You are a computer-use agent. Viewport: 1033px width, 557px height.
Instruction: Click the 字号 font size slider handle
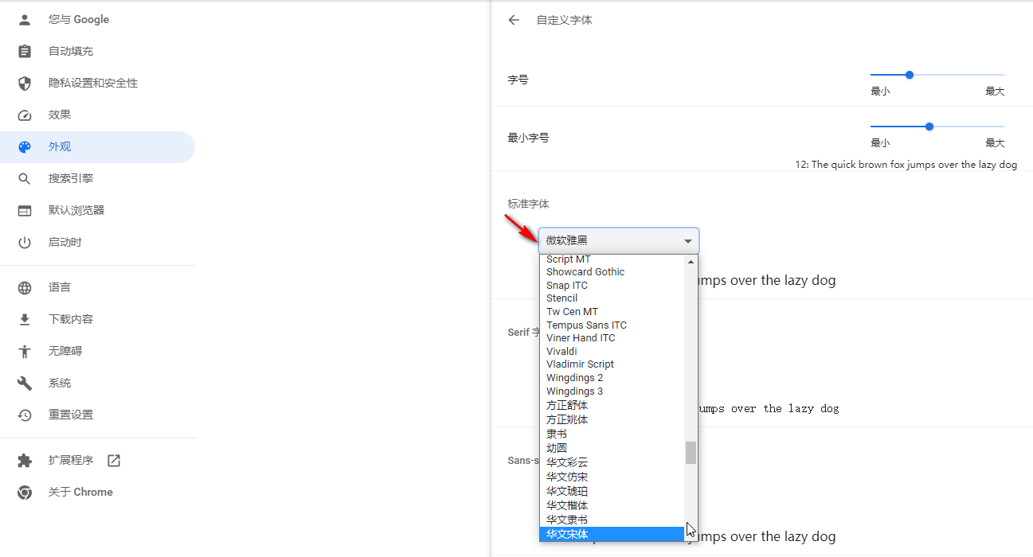point(910,75)
